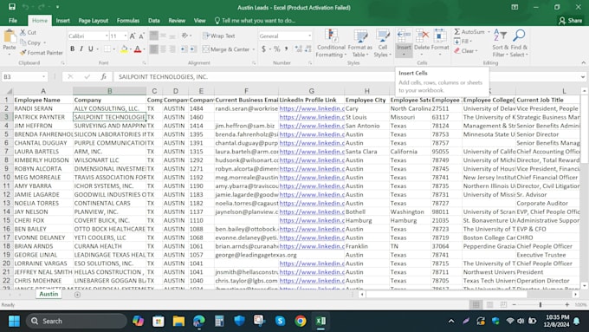Toggle Wrap Text for cell
Screen dimensions: 589x332
[x=219, y=36]
